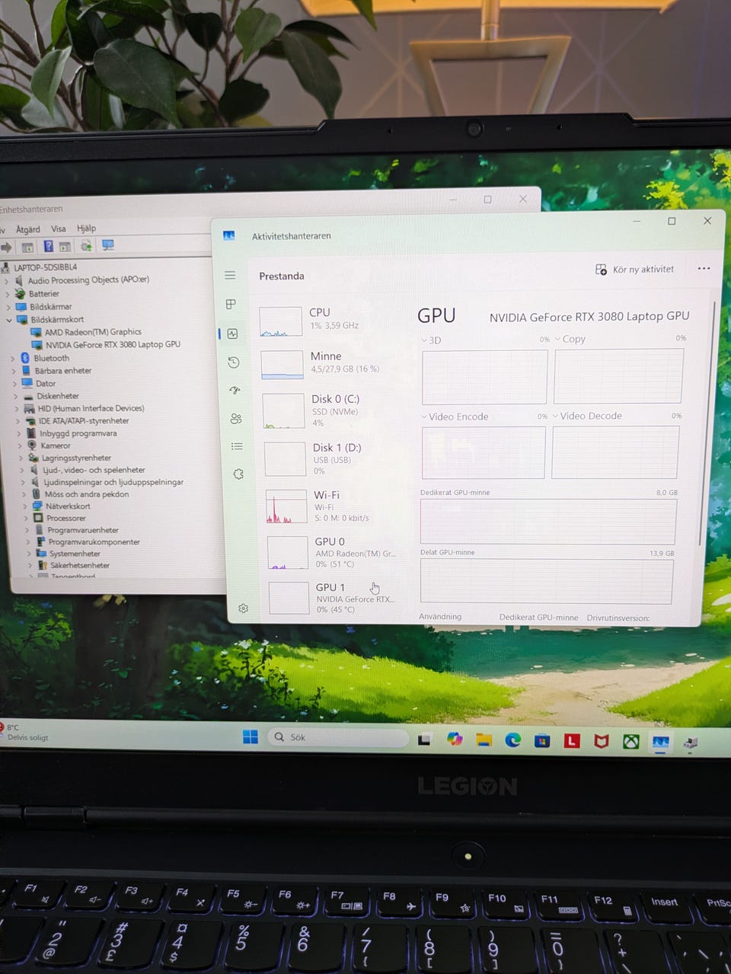The width and height of the screenshot is (731, 974).
Task: Click the Dedikerat GPU-minne usage graph
Action: coord(548,522)
